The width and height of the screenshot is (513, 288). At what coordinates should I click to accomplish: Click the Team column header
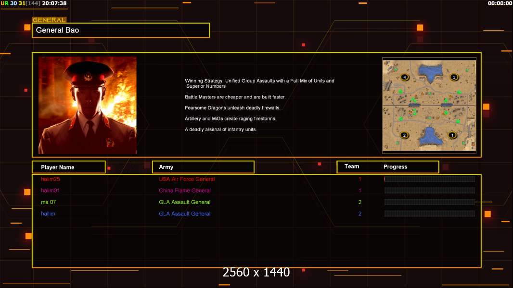352,167
